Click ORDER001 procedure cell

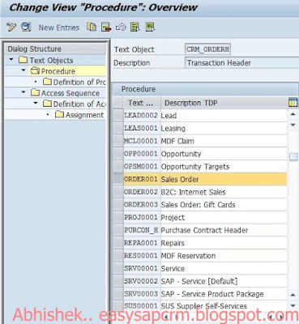tap(142, 179)
